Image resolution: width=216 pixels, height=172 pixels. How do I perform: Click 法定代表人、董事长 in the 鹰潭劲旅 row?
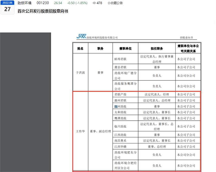click(x=157, y=118)
